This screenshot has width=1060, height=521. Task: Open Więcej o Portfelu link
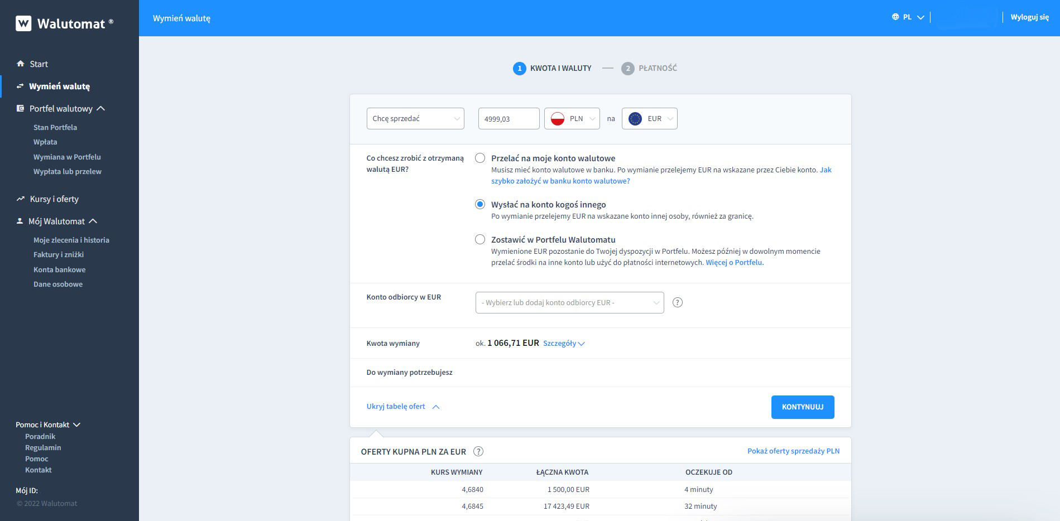pos(735,262)
